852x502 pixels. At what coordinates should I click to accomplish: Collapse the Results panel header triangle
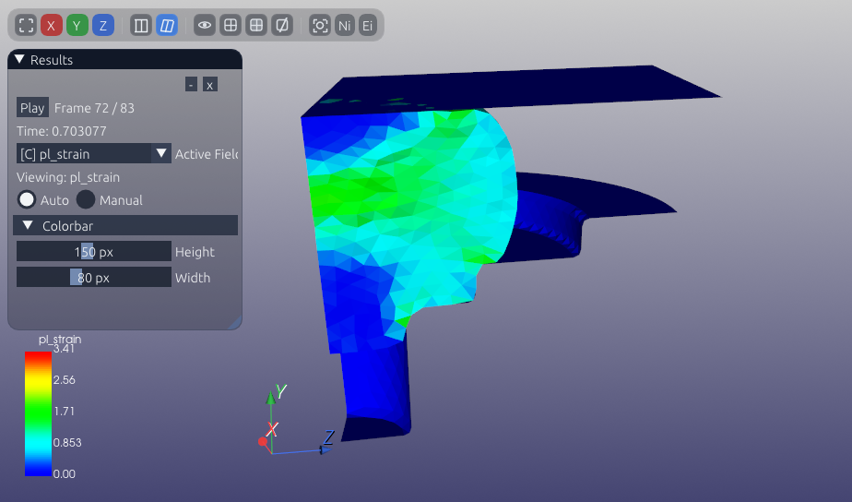tap(19, 59)
